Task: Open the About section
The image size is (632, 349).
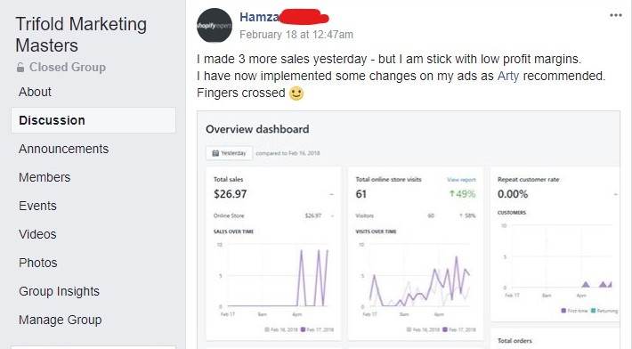Action: [35, 92]
